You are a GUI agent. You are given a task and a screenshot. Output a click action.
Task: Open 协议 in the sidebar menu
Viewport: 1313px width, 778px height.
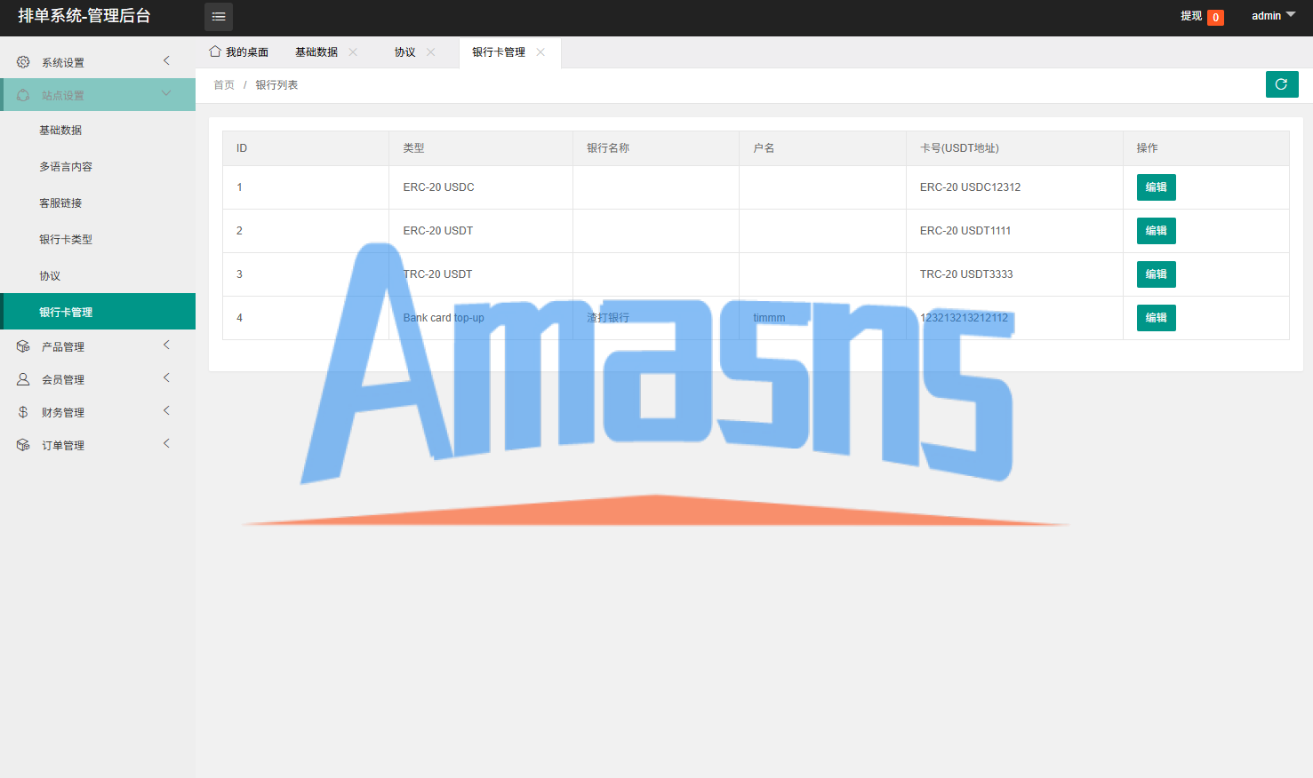coord(98,275)
